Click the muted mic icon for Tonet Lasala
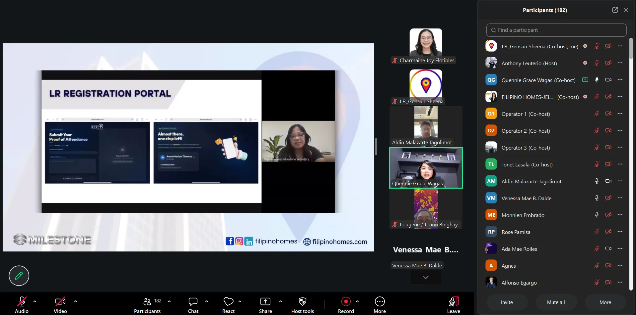The height and width of the screenshot is (315, 636). click(597, 164)
